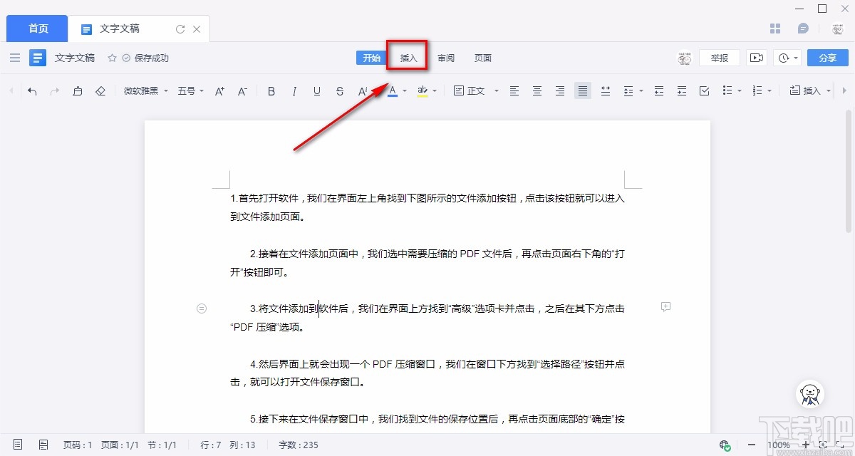
Task: Click the blue 分享 share button
Action: point(827,57)
